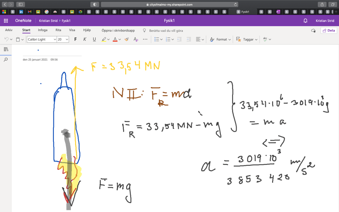Image resolution: width=339 pixels, height=212 pixels.
Task: Switch to the Rita tab
Action: pos(58,30)
